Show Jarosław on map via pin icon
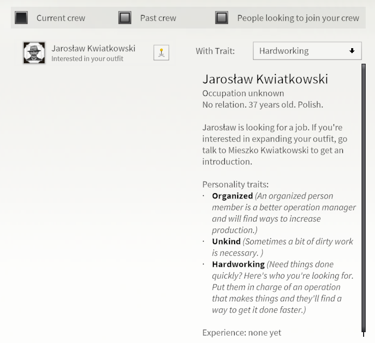 coord(161,52)
